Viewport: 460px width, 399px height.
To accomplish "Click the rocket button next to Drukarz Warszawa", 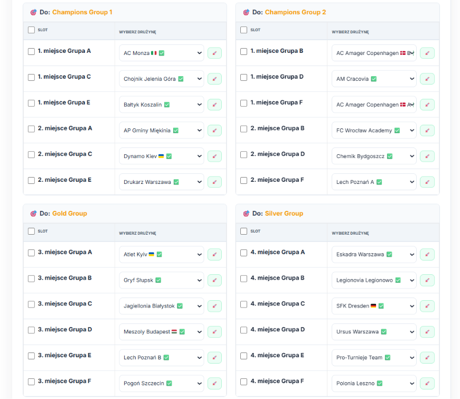I will (214, 182).
